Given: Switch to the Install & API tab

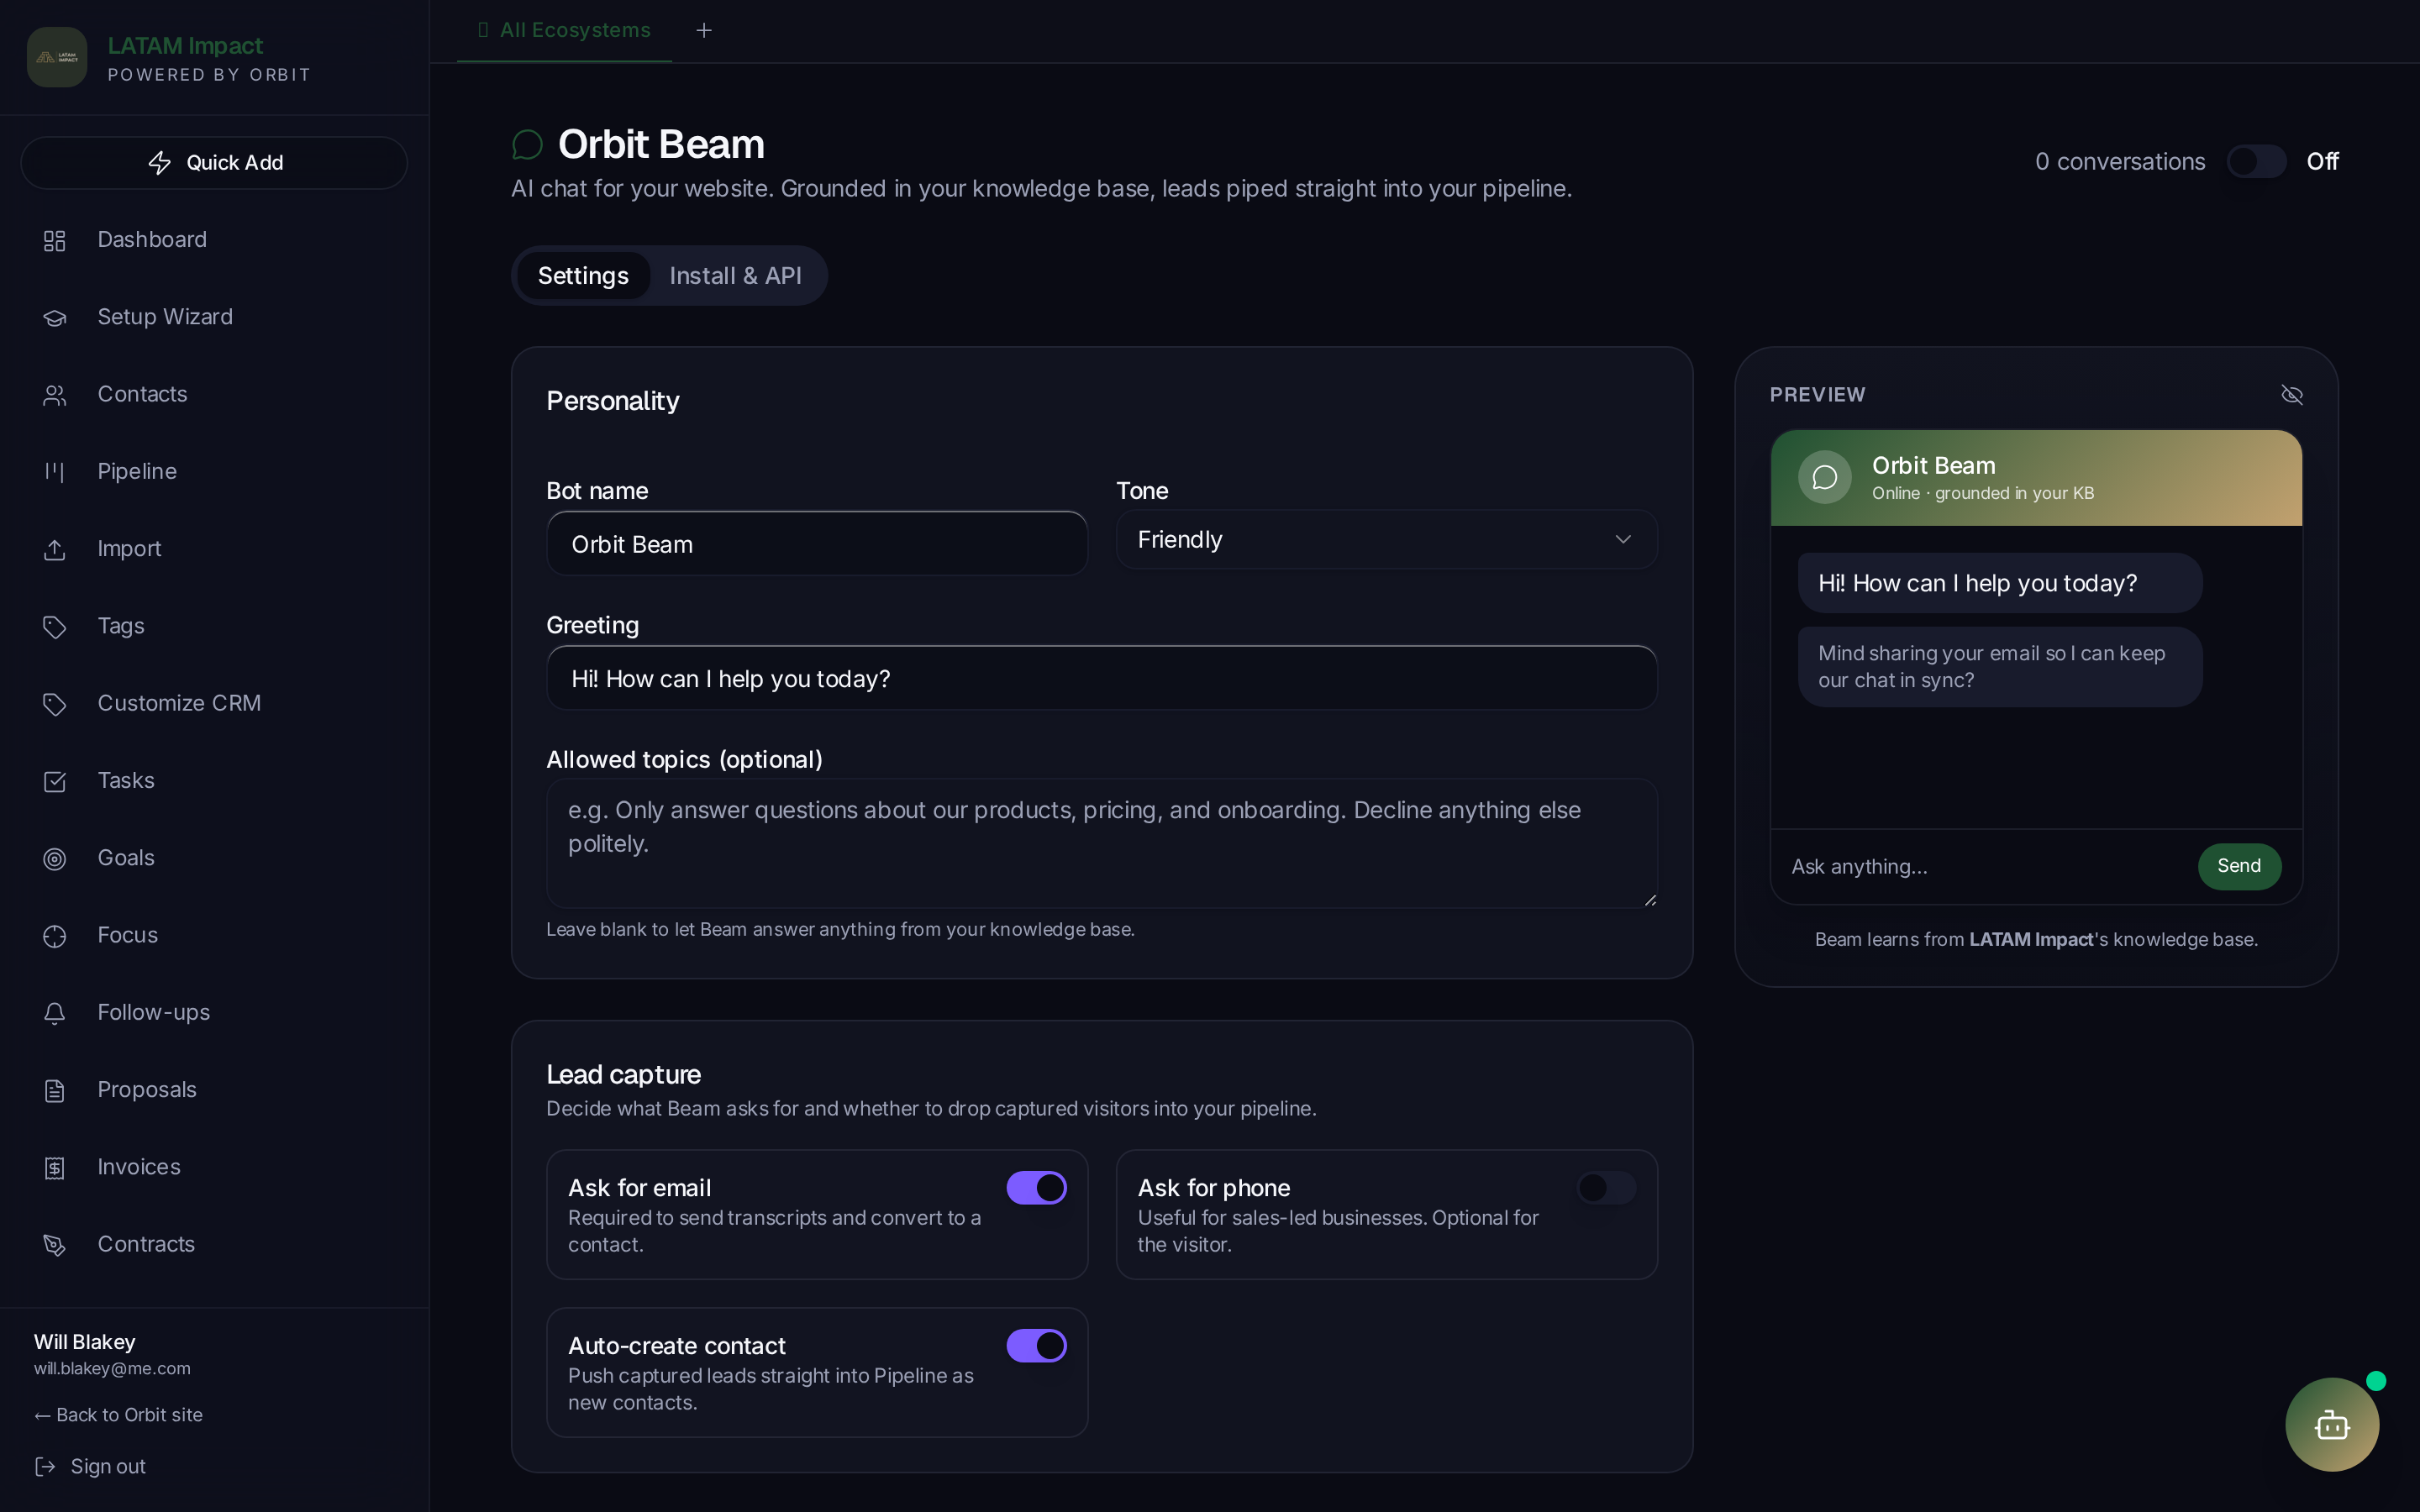Looking at the screenshot, I should pyautogui.click(x=735, y=276).
